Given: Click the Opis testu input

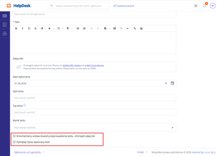Looking at the screenshot, I should tap(94, 98).
